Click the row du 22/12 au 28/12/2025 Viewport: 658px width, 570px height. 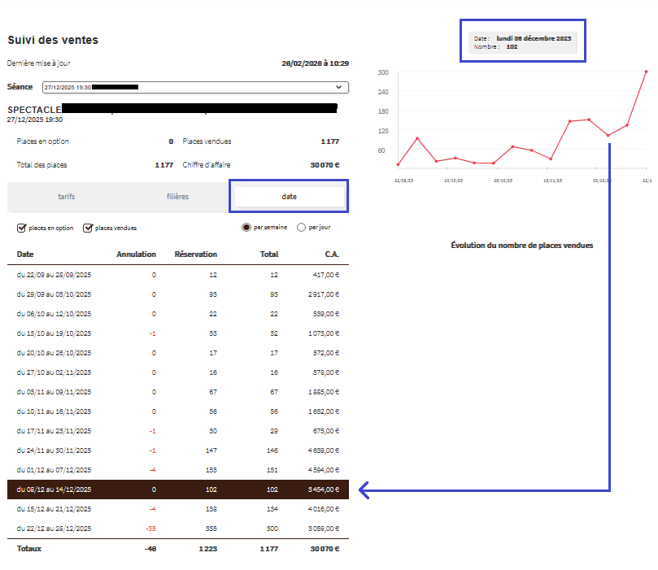177,529
